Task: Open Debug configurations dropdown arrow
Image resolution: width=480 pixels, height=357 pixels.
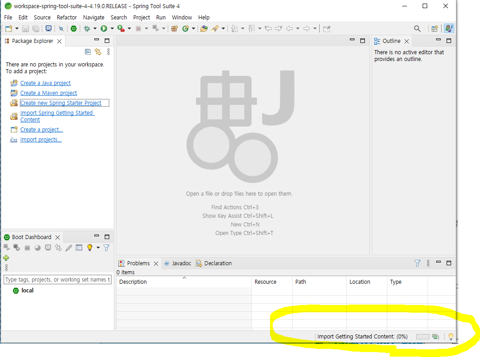Action: tap(95, 28)
